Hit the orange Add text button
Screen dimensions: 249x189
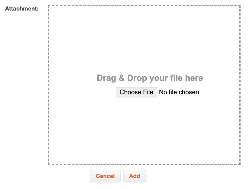pyautogui.click(x=135, y=176)
